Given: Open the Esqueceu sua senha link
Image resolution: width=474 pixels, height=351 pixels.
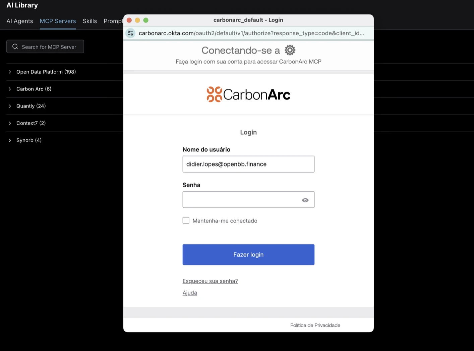Looking at the screenshot, I should pos(210,281).
